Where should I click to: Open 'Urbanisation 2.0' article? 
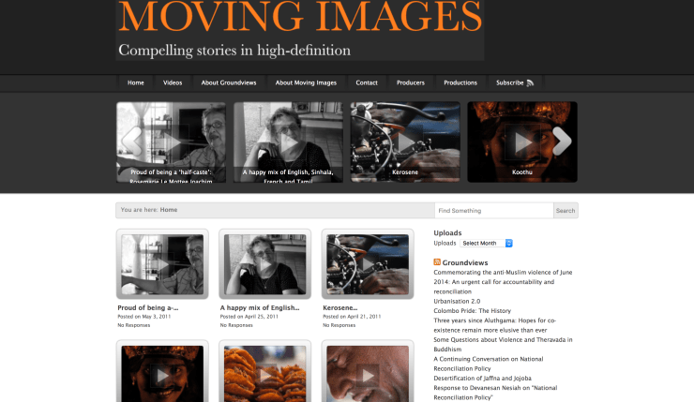click(x=457, y=301)
